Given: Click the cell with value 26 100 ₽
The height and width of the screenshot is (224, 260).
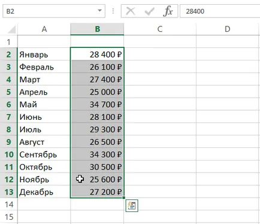Looking at the screenshot, I should point(97,67).
